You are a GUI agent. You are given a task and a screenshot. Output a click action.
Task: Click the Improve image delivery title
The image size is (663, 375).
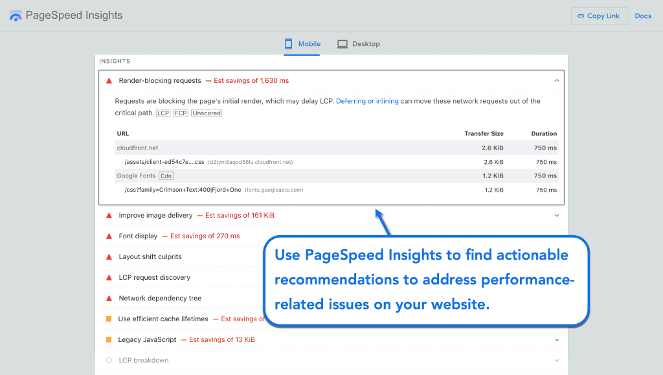155,216
